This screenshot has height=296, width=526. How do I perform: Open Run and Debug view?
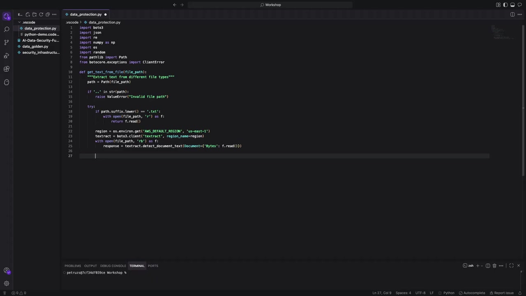pos(7,55)
